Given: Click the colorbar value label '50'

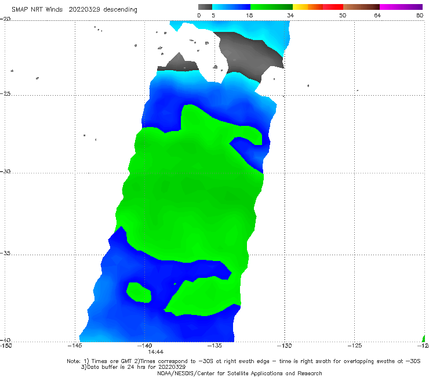Looking at the screenshot, I should pos(343,16).
